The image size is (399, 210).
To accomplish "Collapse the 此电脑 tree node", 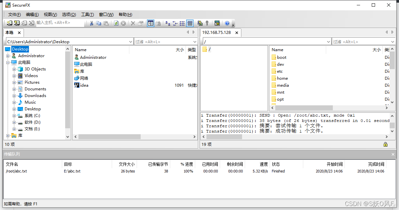I will point(8,62).
